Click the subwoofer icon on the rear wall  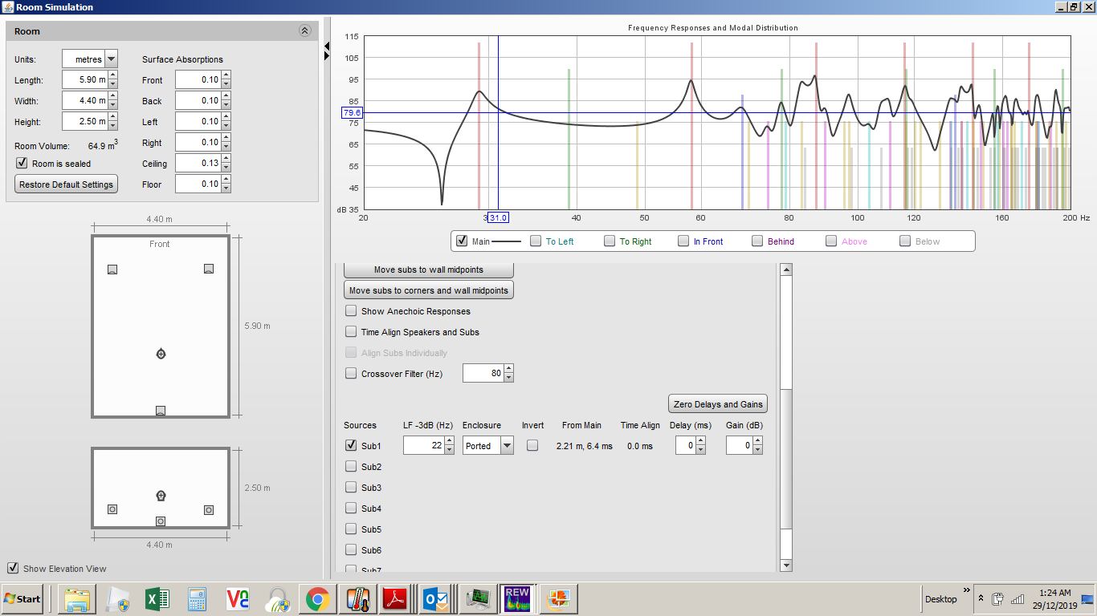pos(160,410)
